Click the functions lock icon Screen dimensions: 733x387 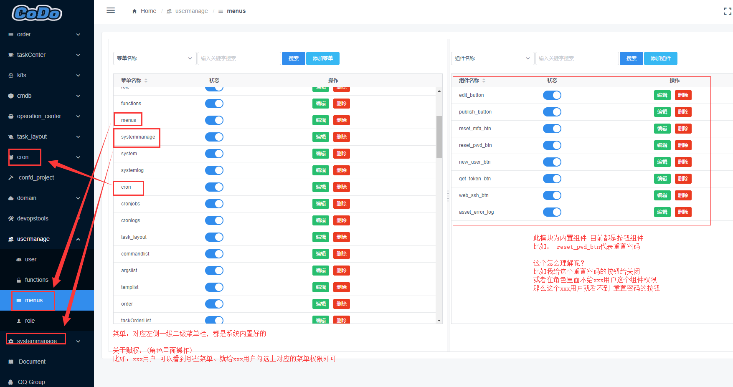pos(19,280)
